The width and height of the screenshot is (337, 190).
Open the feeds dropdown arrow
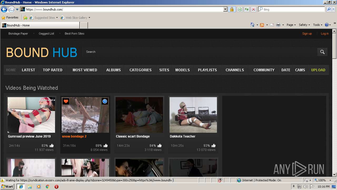(267, 25)
